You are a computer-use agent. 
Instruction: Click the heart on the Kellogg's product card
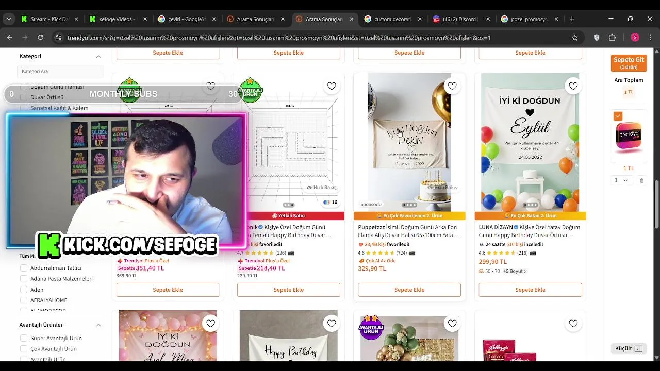[x=573, y=324]
